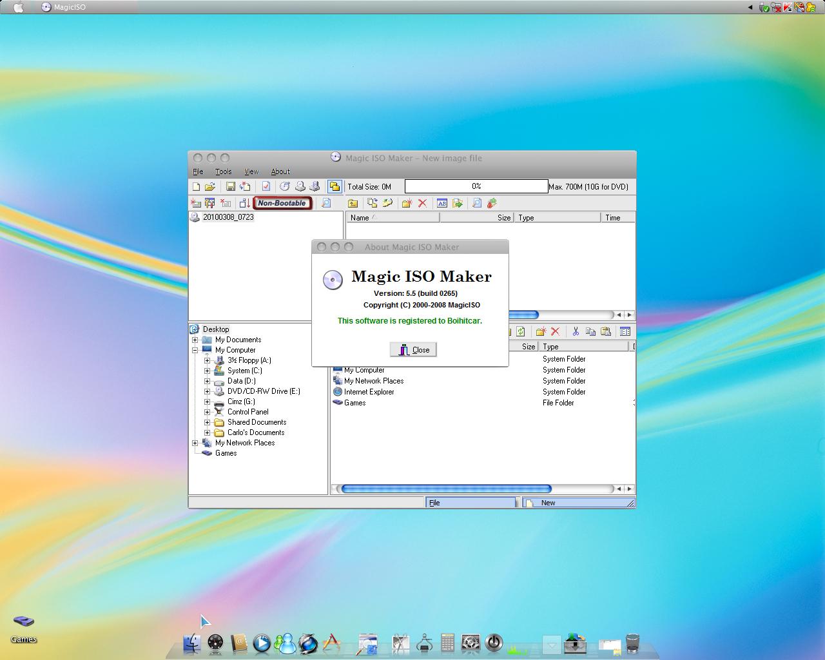The height and width of the screenshot is (660, 825).
Task: Click the new folder icon in image toolbar
Action: [407, 203]
